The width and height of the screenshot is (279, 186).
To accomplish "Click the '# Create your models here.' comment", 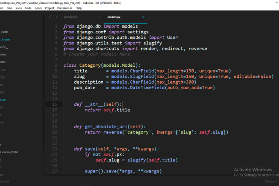I will (x=98, y=54).
